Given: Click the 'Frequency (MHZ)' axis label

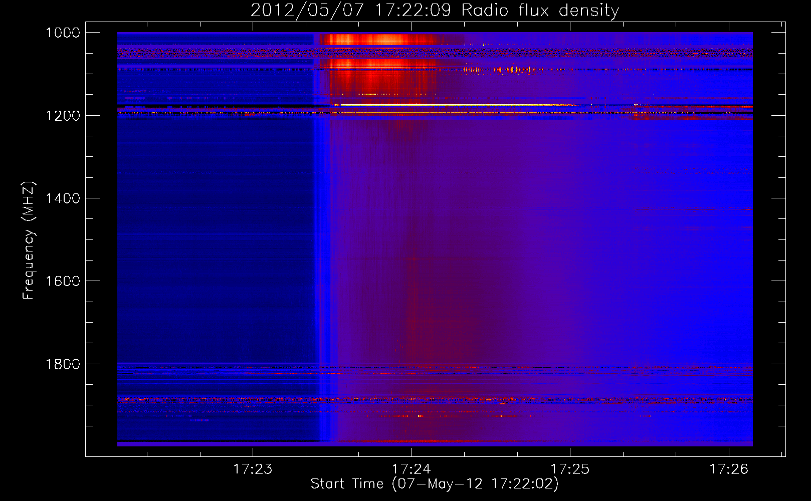Looking at the screenshot, I should click(29, 240).
